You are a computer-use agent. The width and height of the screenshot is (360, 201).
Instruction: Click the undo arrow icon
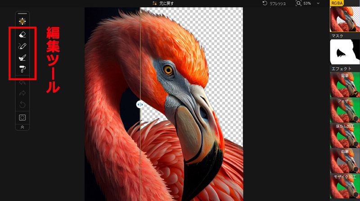pyautogui.click(x=22, y=82)
